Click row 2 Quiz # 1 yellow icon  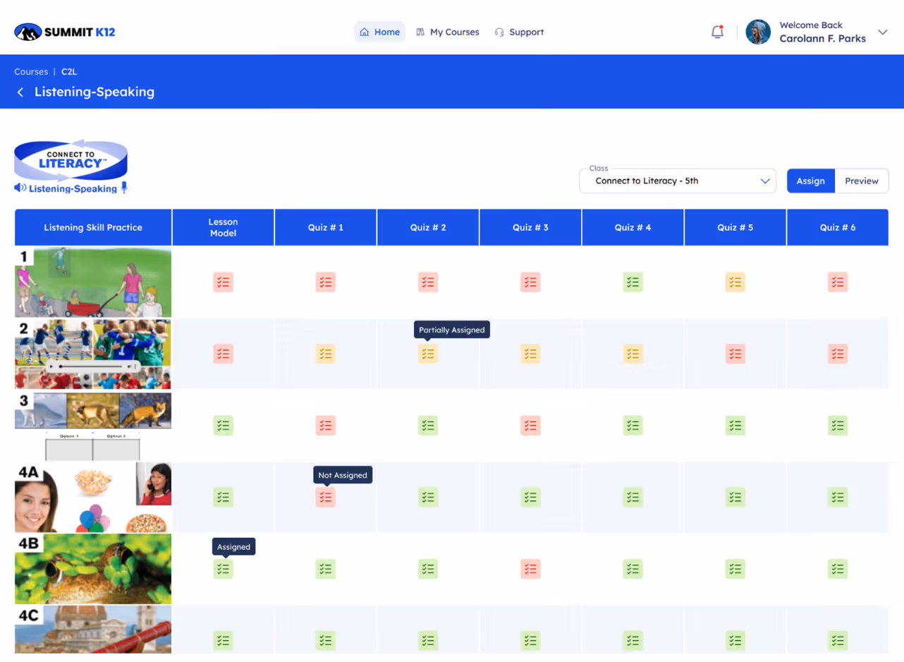click(326, 354)
